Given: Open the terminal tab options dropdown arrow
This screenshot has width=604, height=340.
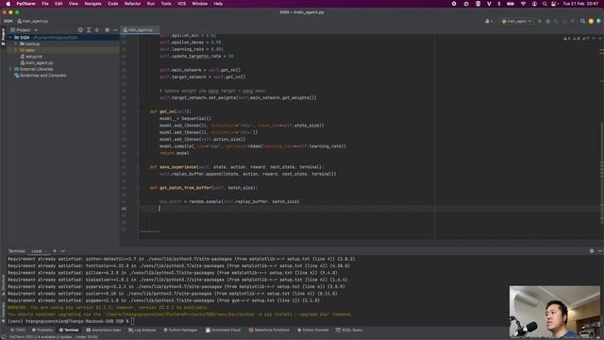Looking at the screenshot, I should (63, 251).
